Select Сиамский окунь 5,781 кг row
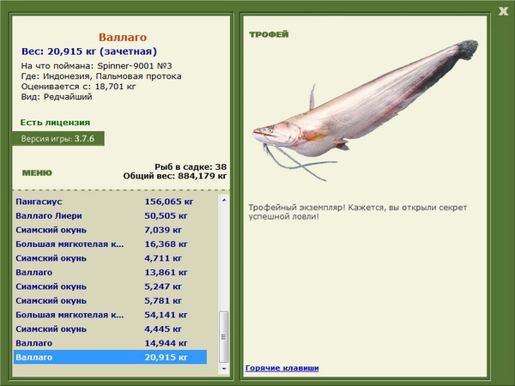Image resolution: width=515 pixels, height=386 pixels. (x=111, y=300)
